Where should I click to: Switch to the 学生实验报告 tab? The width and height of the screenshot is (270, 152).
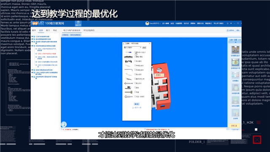[89, 30]
